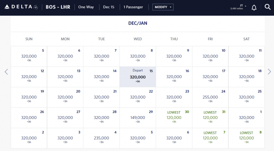The width and height of the screenshot is (274, 151).
Task: Select December 5 fare cell
Action: coord(29,56)
